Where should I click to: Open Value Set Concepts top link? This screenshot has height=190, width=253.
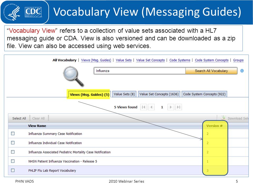[x=150, y=60]
